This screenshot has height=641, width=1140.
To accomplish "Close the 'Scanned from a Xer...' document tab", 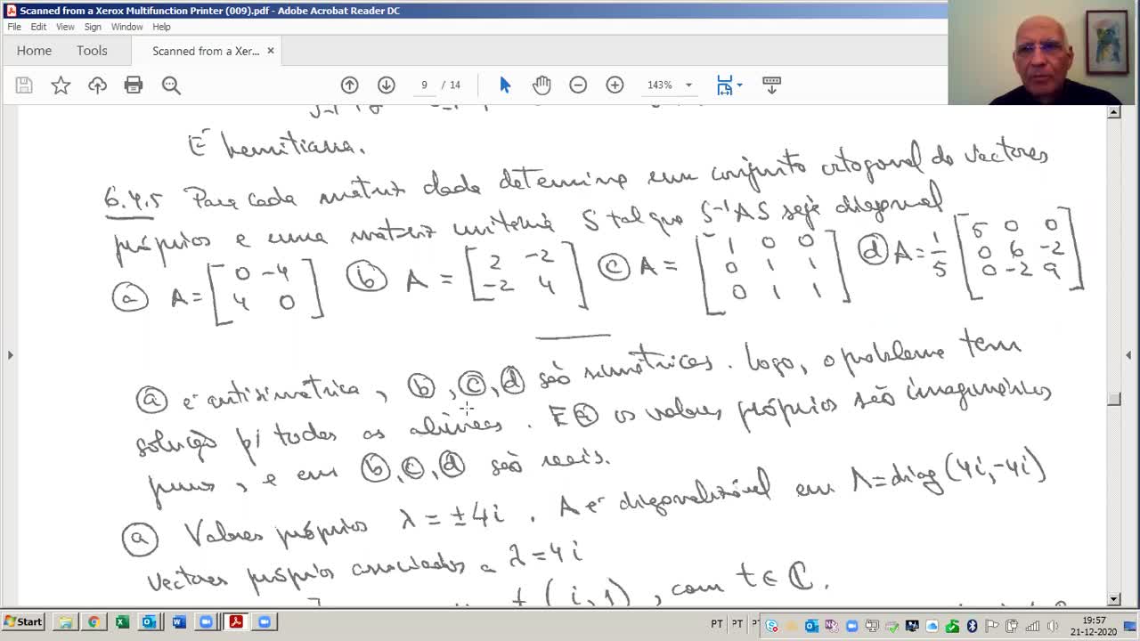I will (271, 51).
